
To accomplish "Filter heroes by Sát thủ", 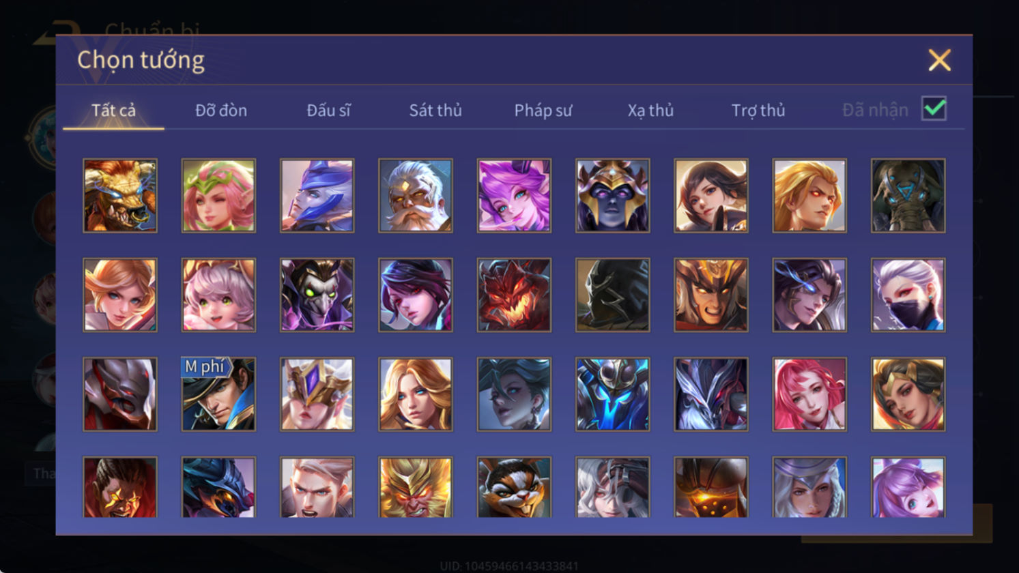I will pyautogui.click(x=435, y=110).
